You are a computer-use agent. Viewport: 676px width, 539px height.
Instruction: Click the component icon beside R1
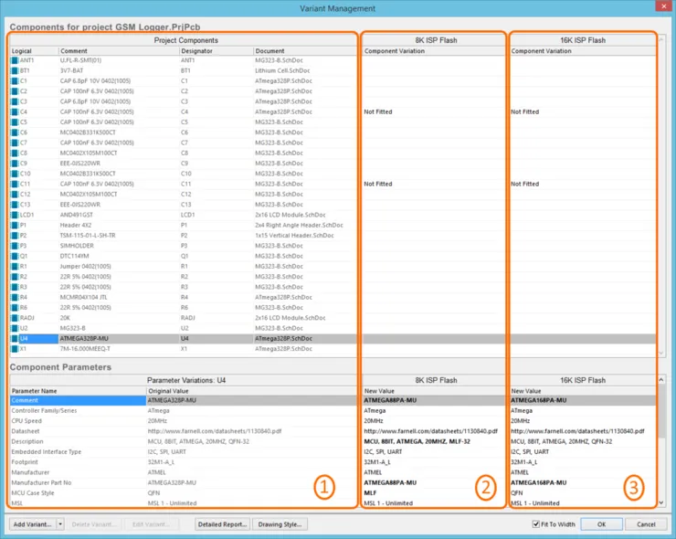(15, 267)
